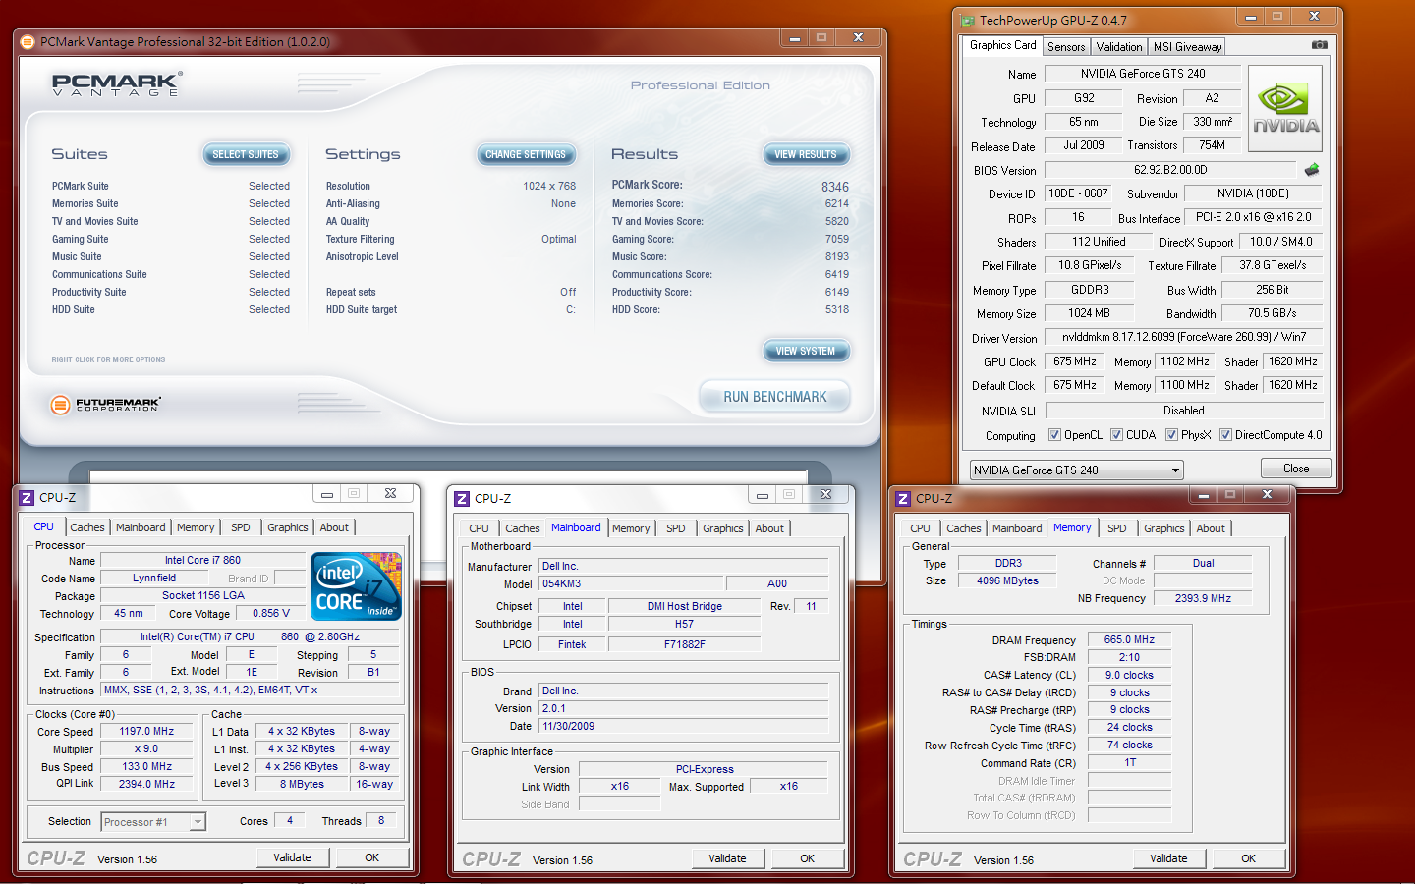1415x884 pixels.
Task: Open About tab in the CPU window
Action: point(334,527)
